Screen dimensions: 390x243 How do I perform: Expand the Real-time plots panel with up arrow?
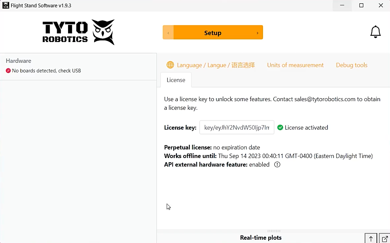[371, 239]
